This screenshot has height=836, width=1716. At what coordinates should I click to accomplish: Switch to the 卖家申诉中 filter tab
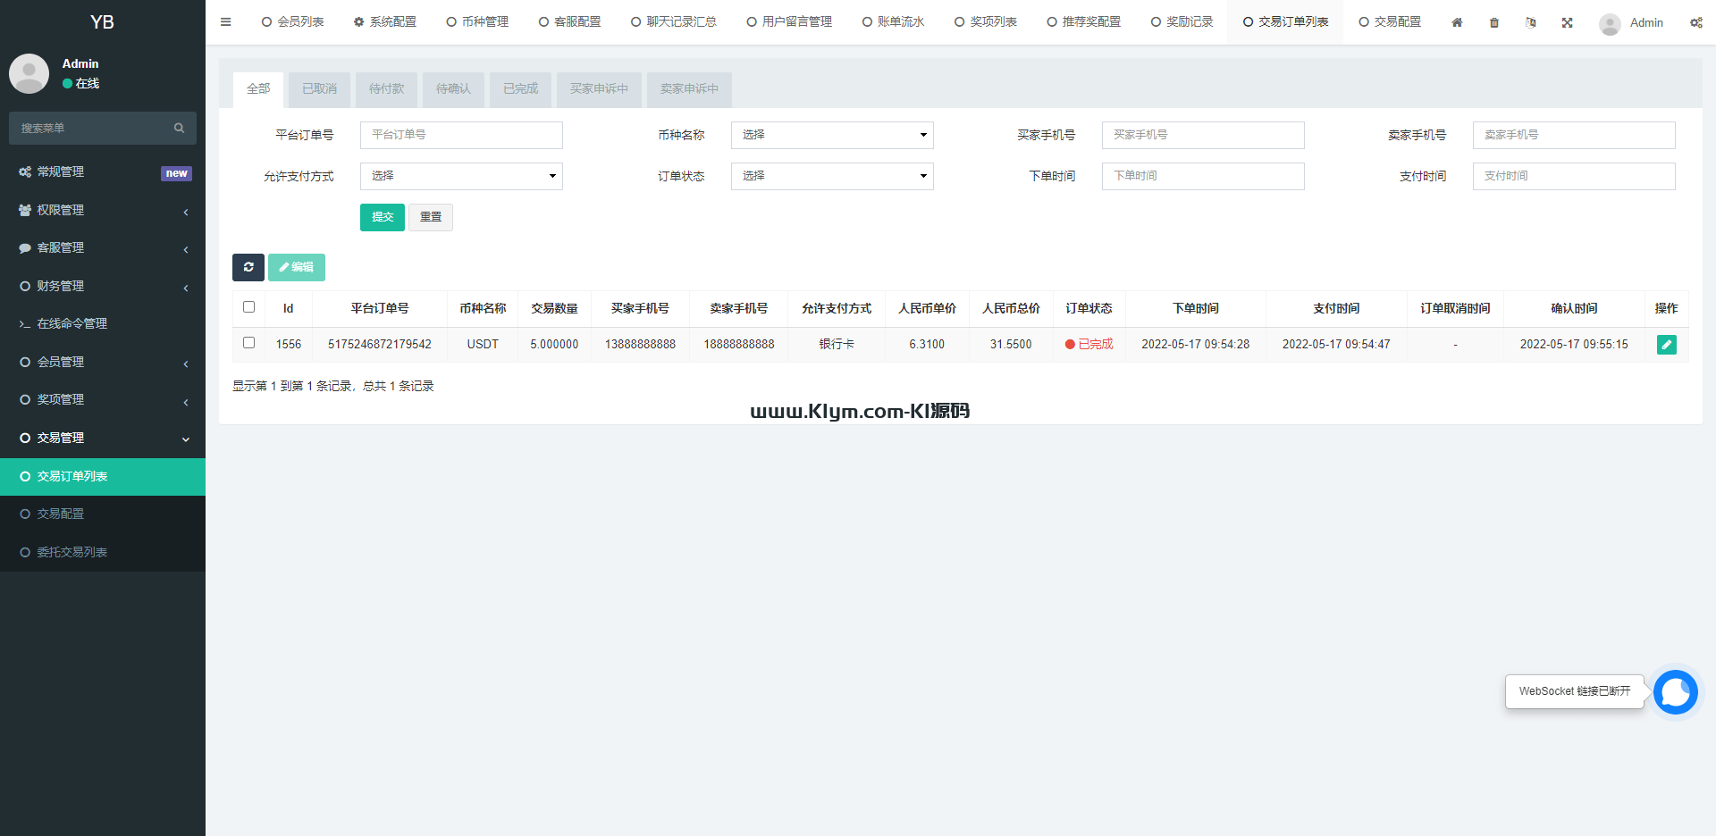[x=689, y=89]
